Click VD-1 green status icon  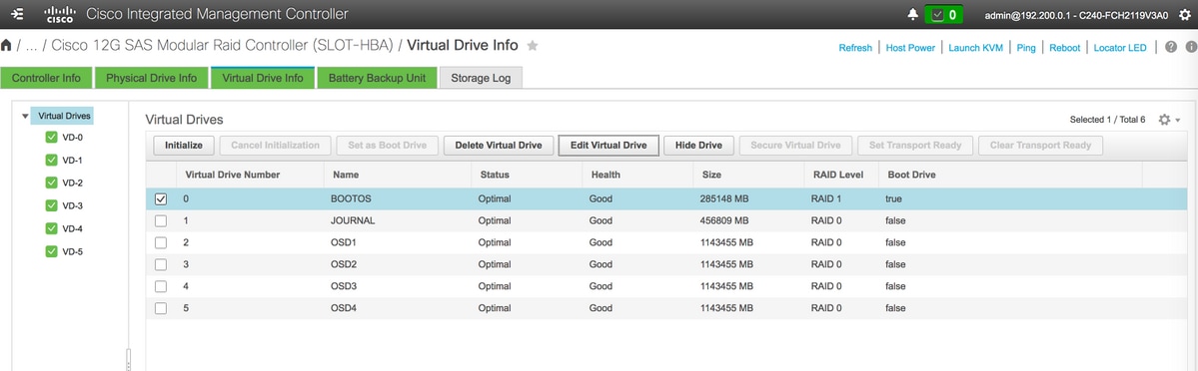click(x=51, y=161)
